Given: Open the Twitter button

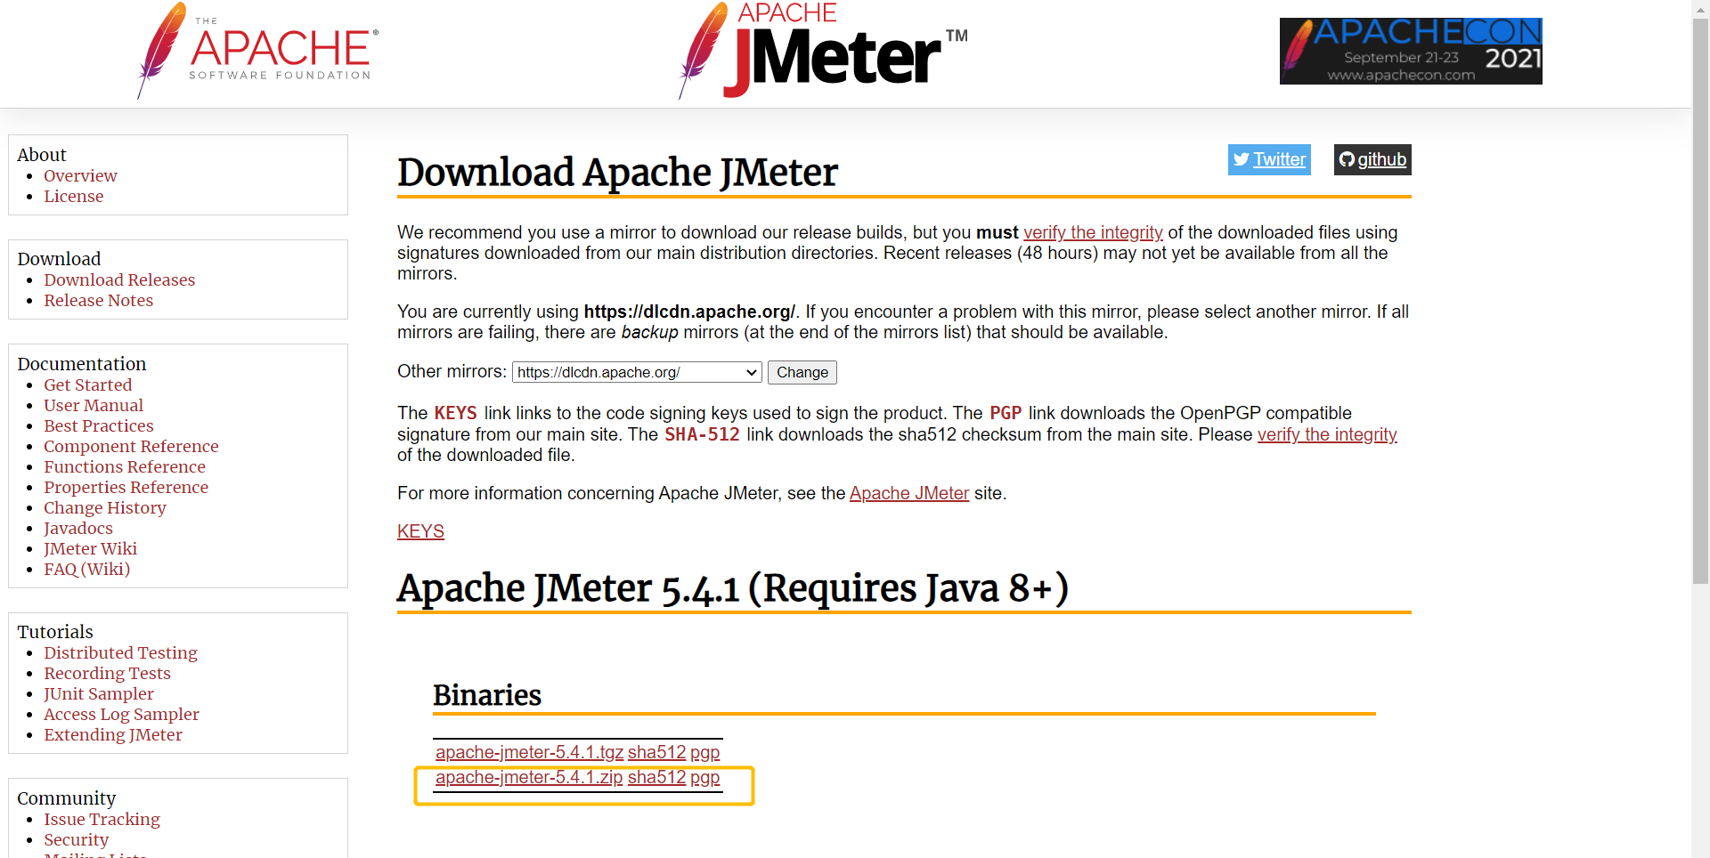Looking at the screenshot, I should [1269, 159].
